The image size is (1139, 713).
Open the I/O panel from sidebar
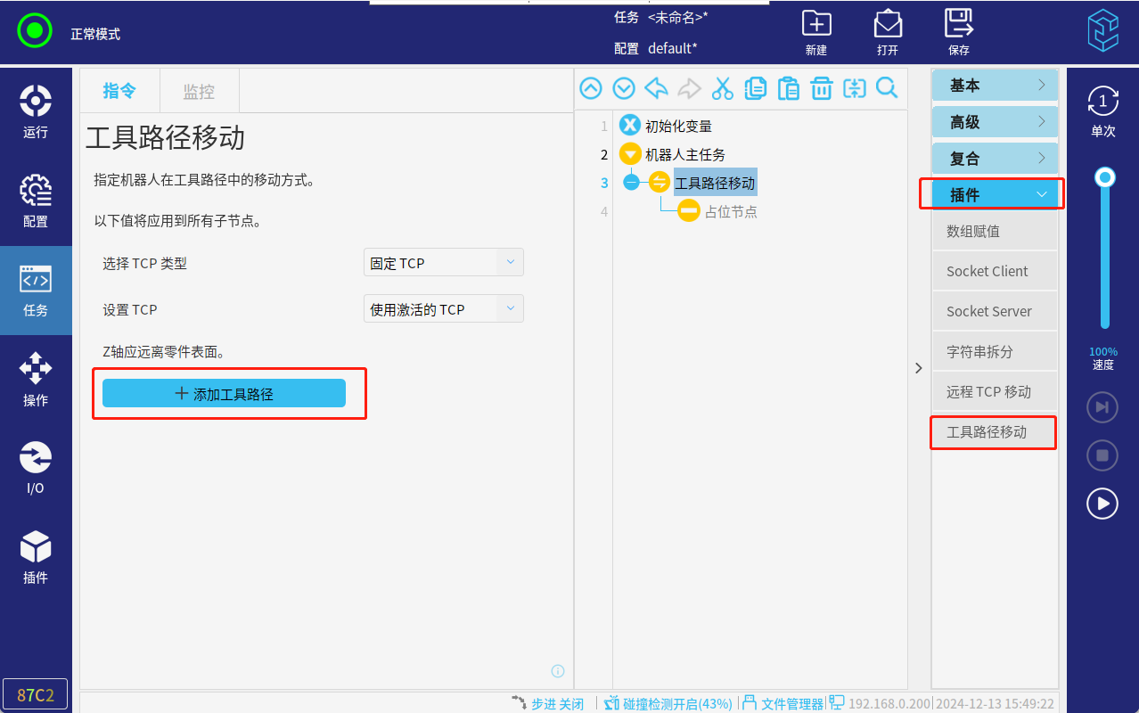[x=36, y=468]
